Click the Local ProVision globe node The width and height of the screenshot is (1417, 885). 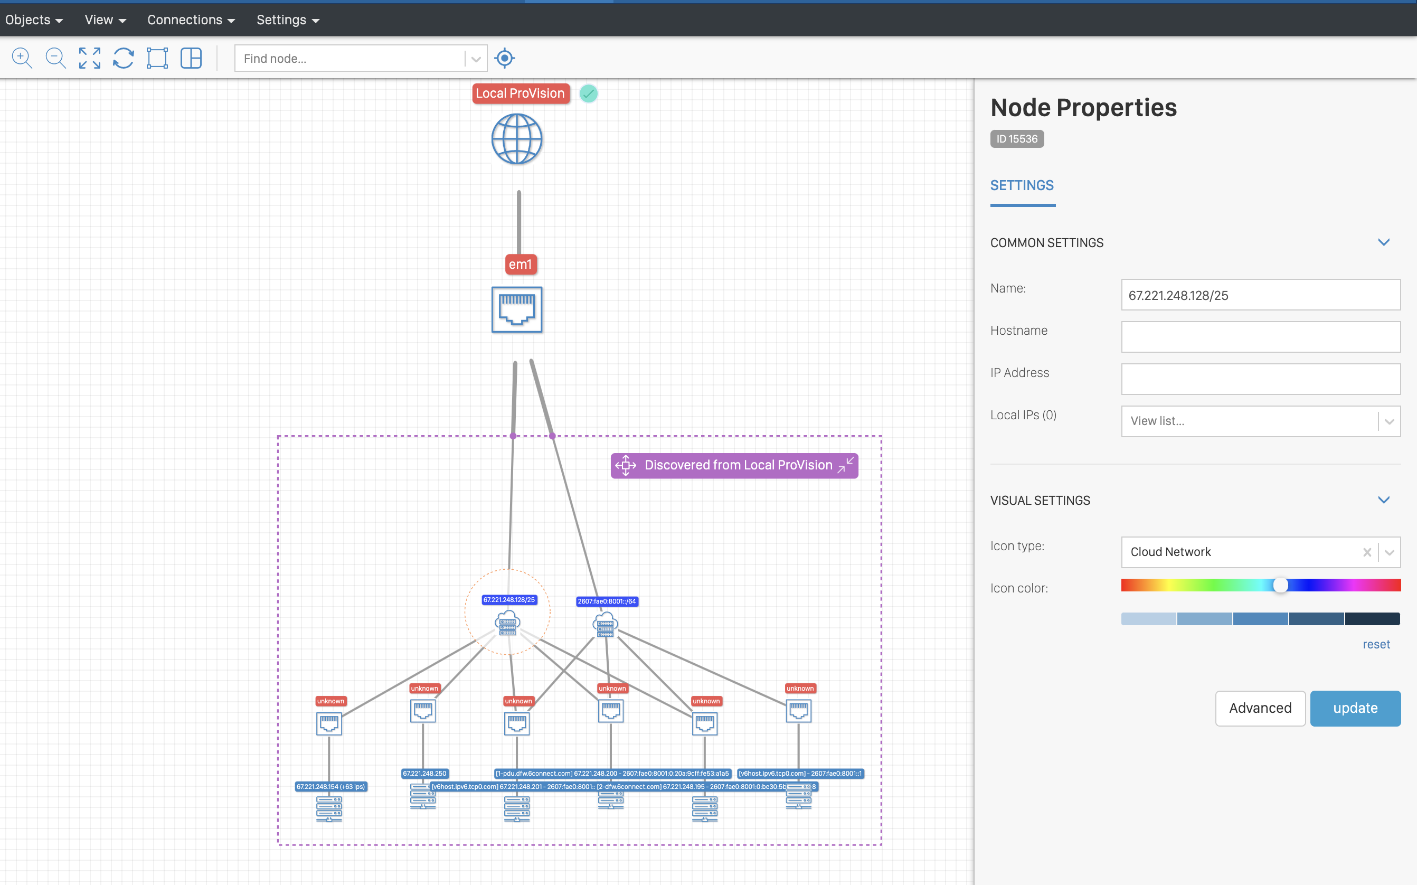(517, 139)
